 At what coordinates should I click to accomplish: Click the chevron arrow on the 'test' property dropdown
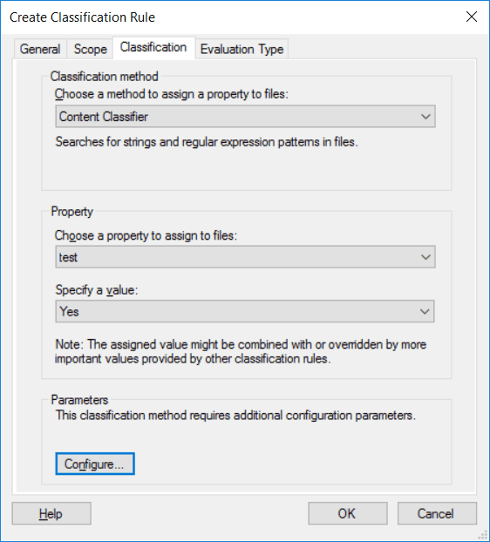tap(425, 257)
